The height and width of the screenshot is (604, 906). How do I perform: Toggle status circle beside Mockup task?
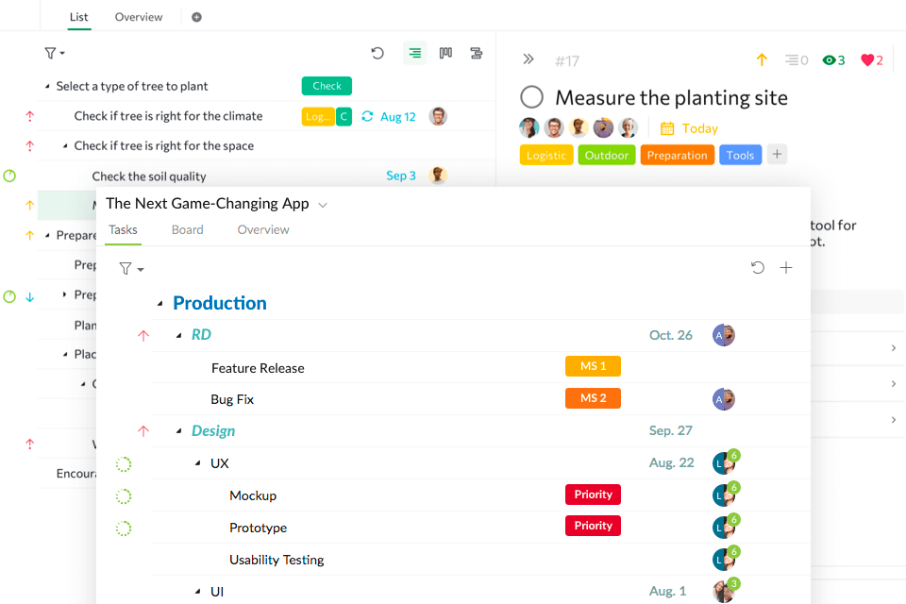pyautogui.click(x=124, y=495)
